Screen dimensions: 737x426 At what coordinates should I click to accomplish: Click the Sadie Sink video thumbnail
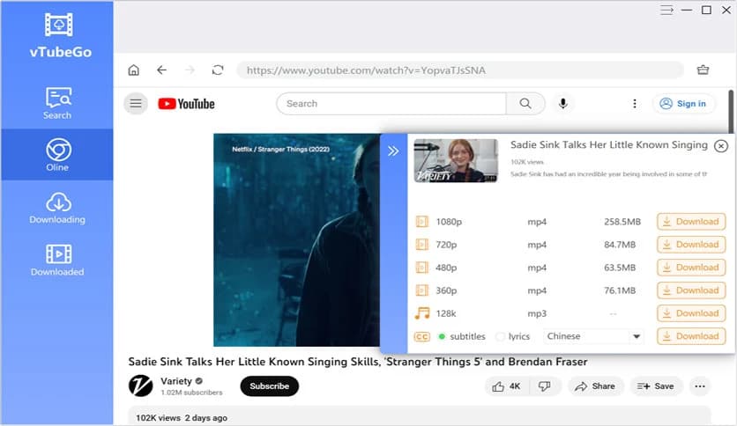456,160
